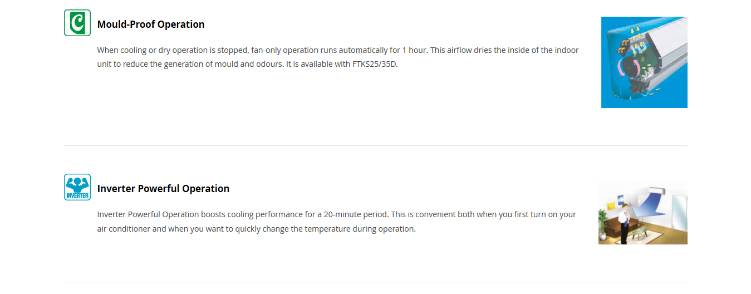751x294 pixels.
Task: Select the Inverter Powerful Operation heading
Action: (163, 189)
